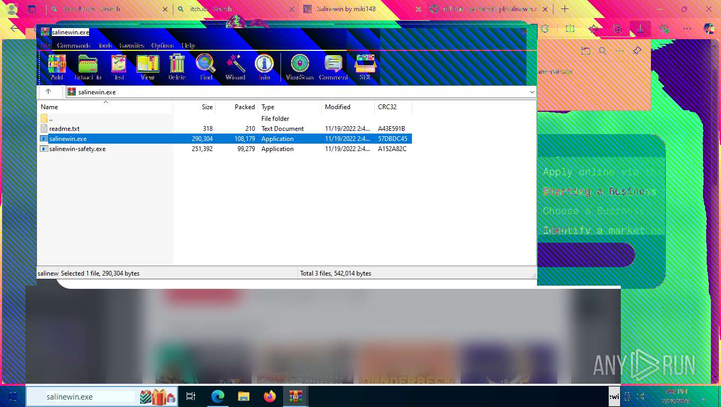Open Task View from the taskbar
Image resolution: width=721 pixels, height=407 pixels.
(x=191, y=396)
